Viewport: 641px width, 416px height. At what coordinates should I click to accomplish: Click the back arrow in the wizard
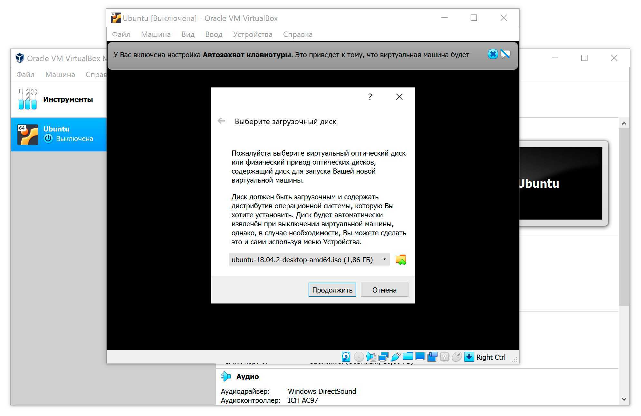point(221,121)
